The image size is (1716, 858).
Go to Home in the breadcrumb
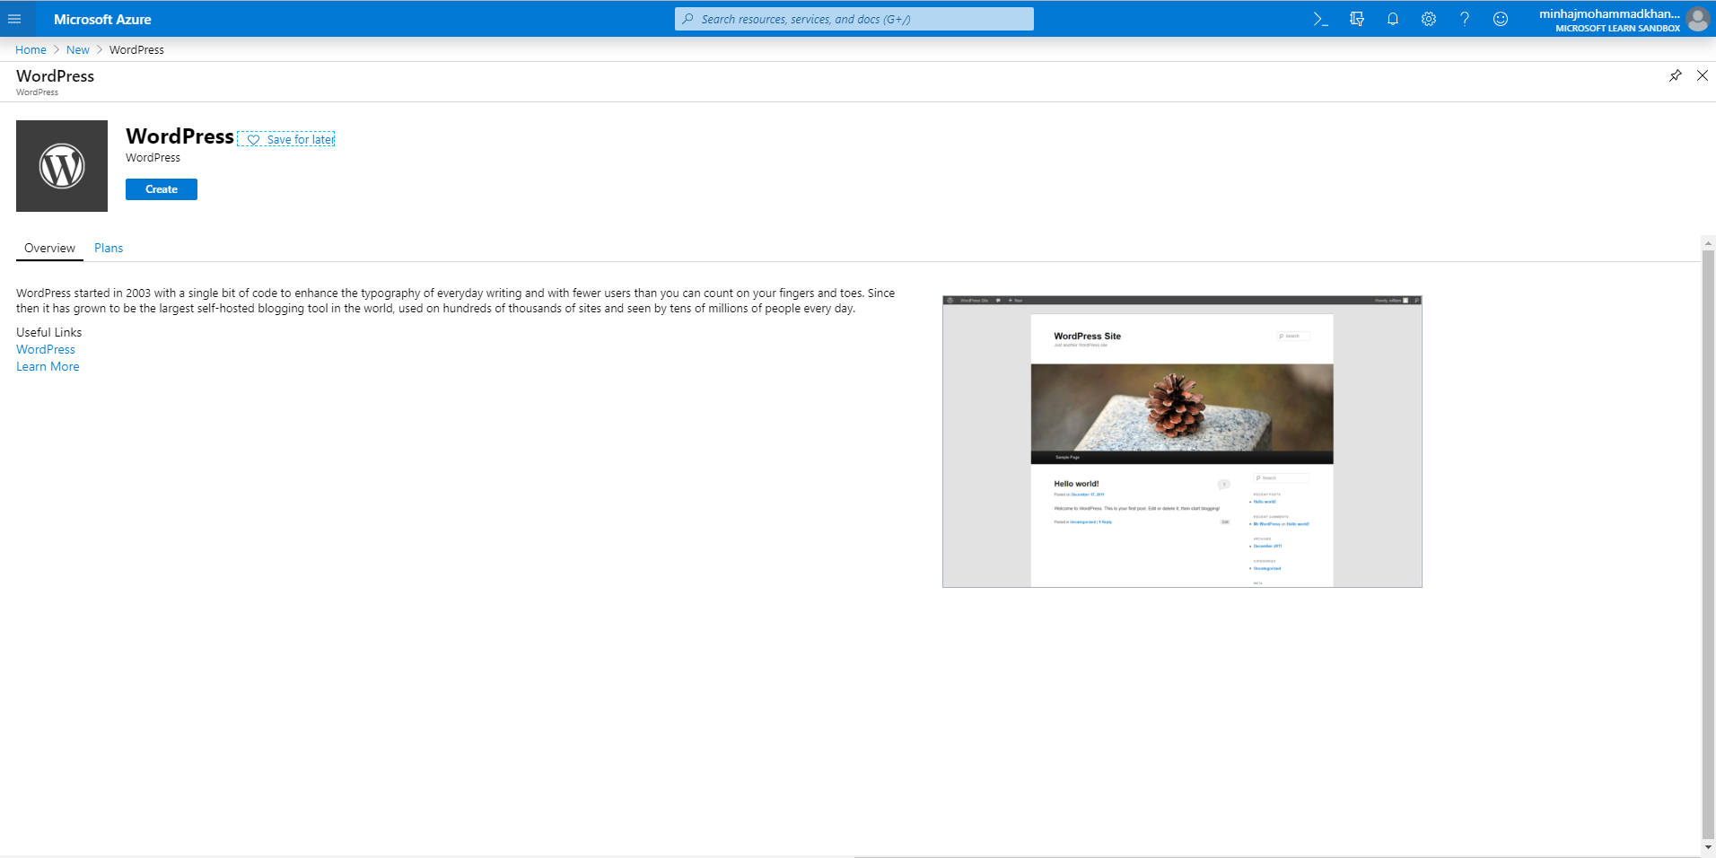pyautogui.click(x=31, y=50)
